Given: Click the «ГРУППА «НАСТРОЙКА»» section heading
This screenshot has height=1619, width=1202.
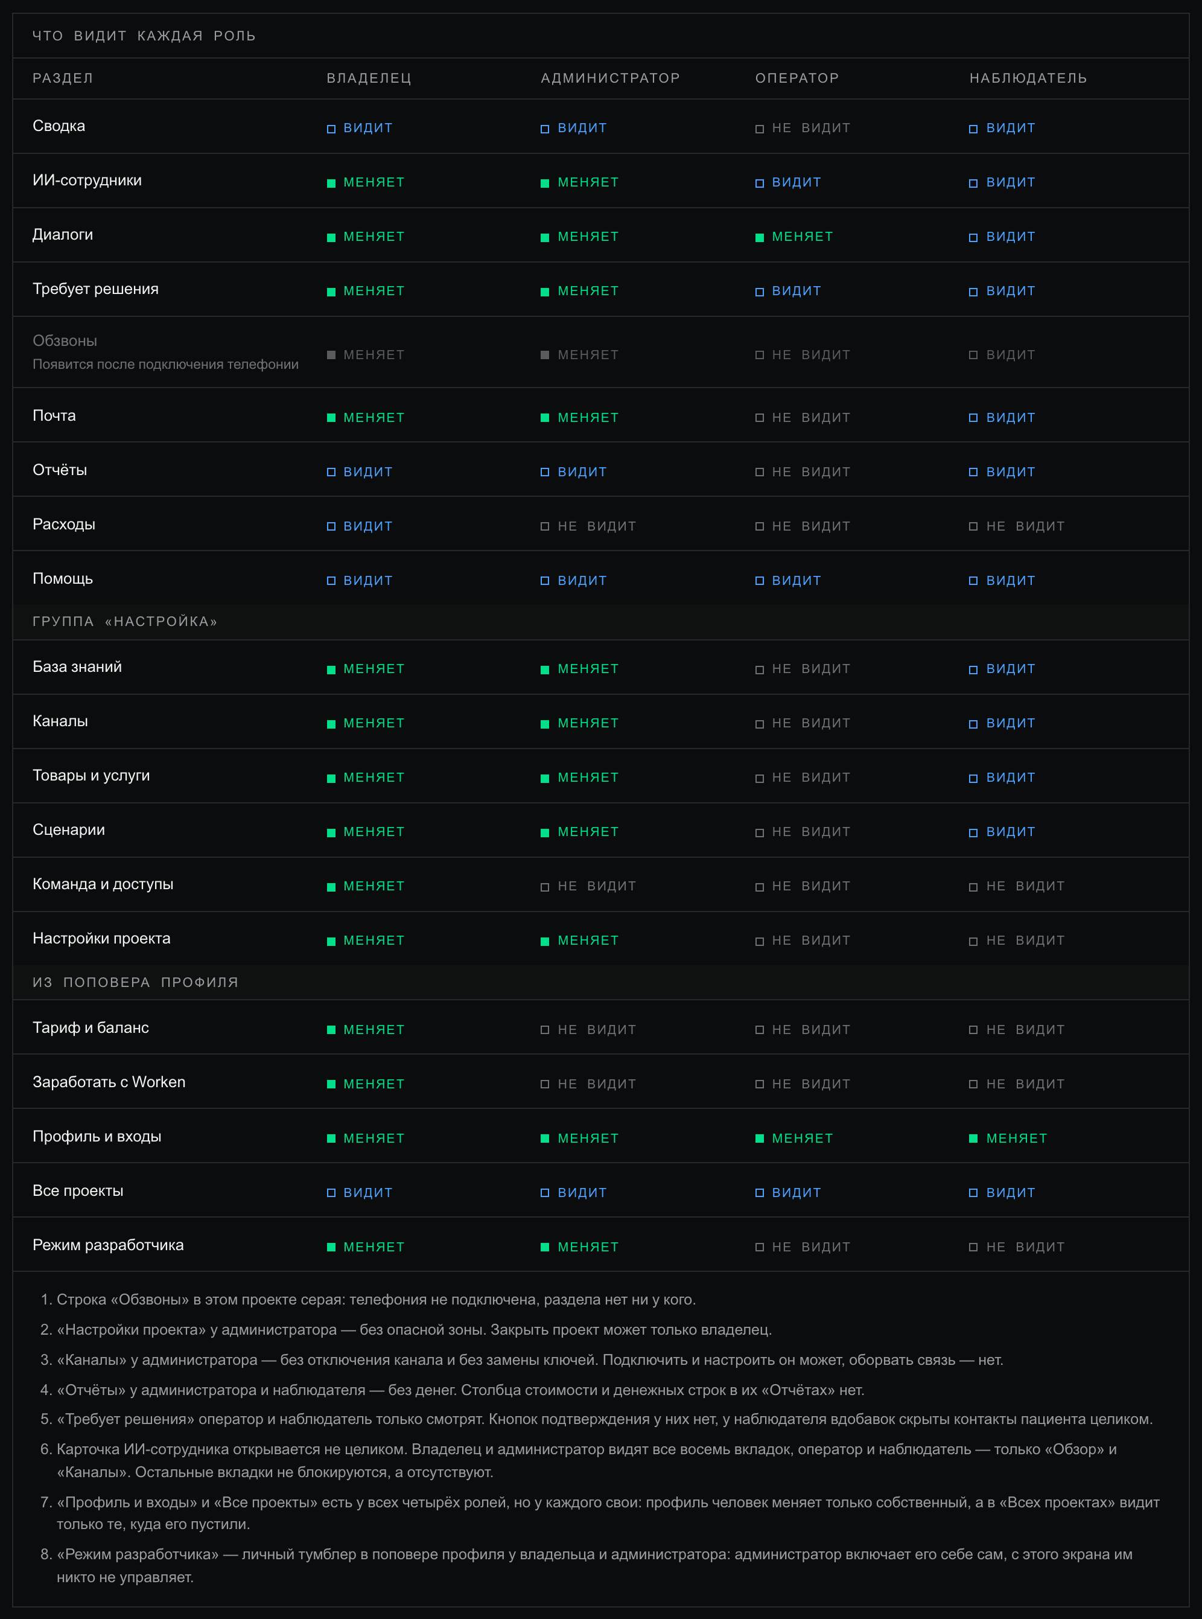Looking at the screenshot, I should point(125,622).
